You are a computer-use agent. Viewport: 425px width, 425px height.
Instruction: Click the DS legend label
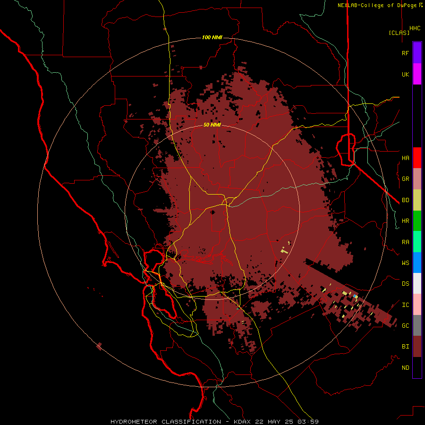click(405, 283)
